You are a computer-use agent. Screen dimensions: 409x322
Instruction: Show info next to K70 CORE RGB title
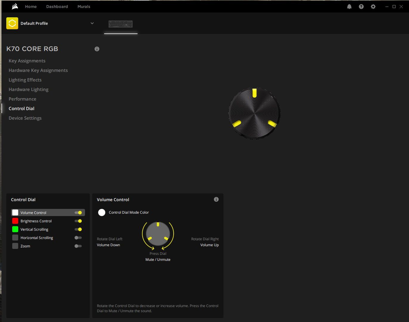97,49
